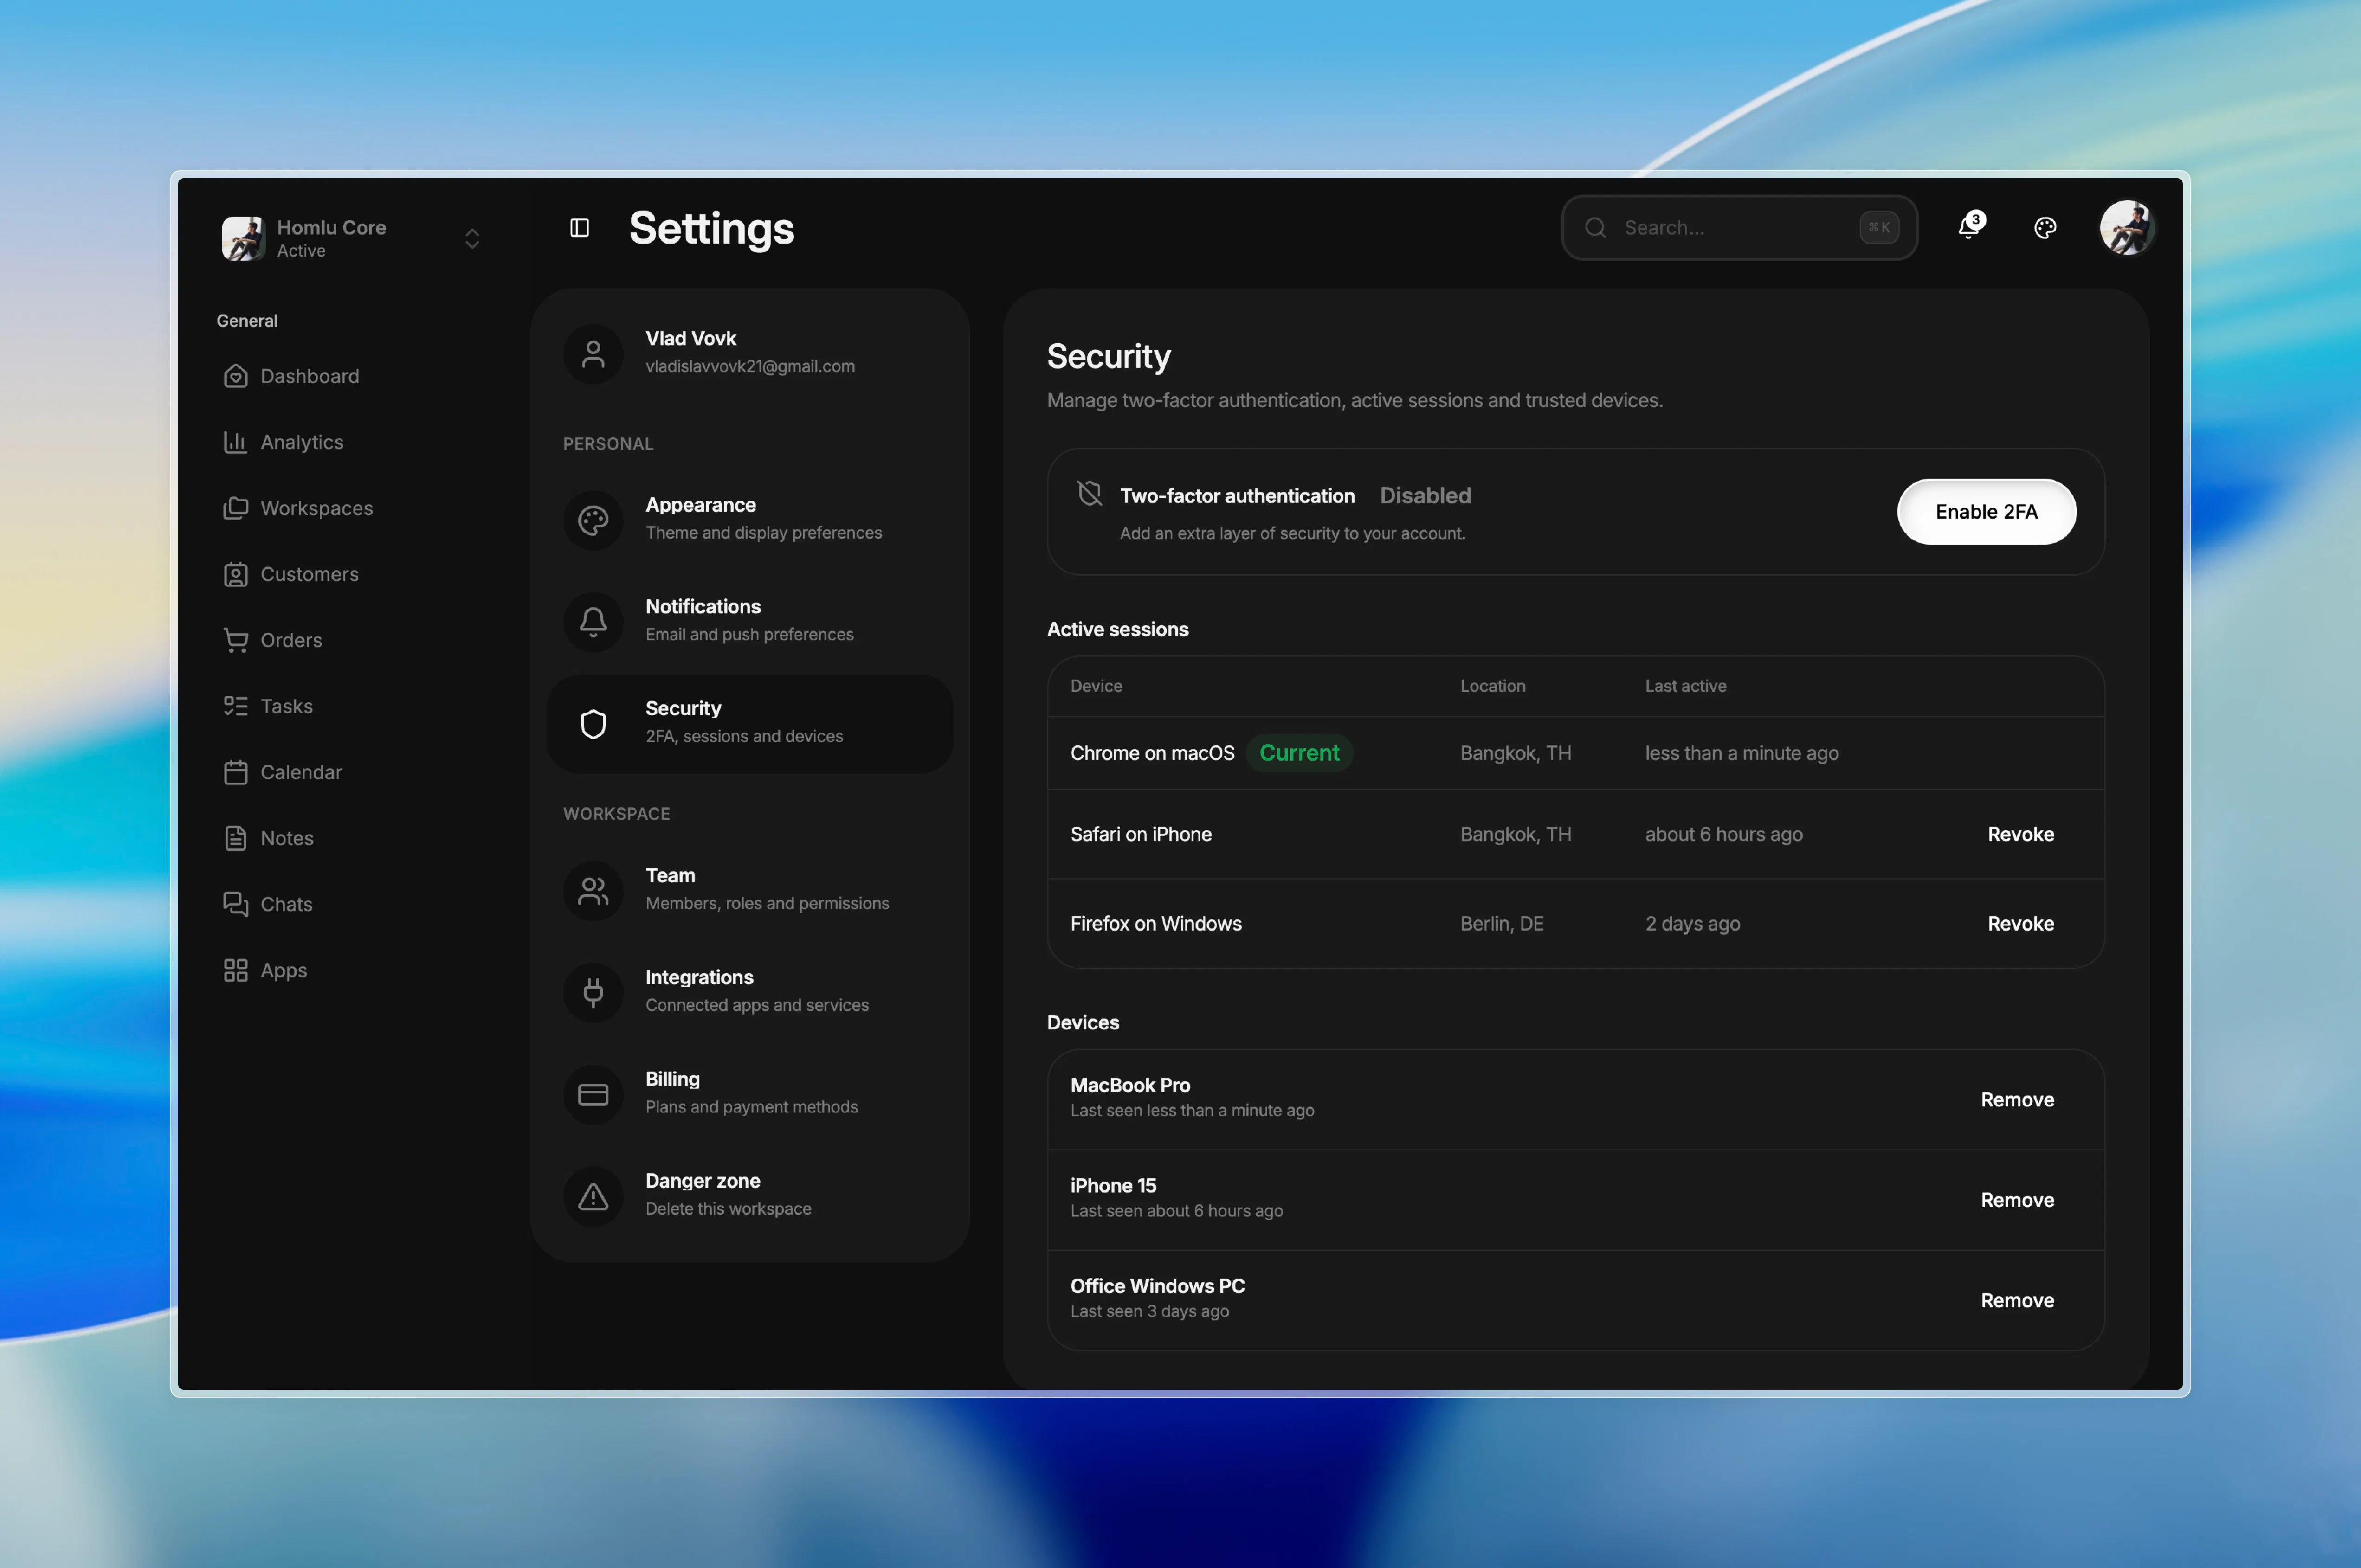Open Danger zone settings section
The width and height of the screenshot is (2361, 1568).
coord(750,1197)
